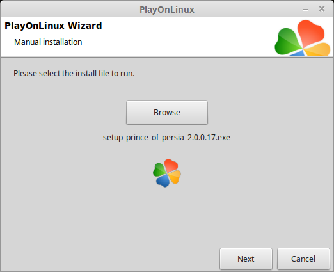The height and width of the screenshot is (272, 334).
Task: Click the blue petal of center clover logo
Action: (163, 180)
